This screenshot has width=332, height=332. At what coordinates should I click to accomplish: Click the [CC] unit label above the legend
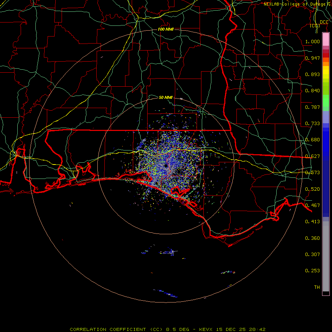(x=315, y=25)
